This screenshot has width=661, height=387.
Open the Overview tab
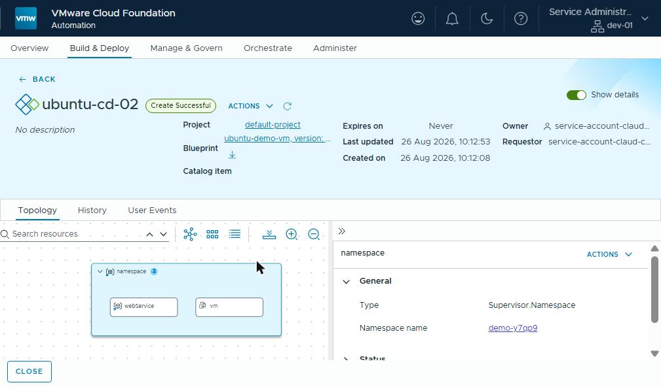(x=29, y=48)
